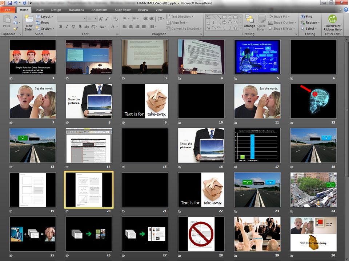Open the font size combo box

(92, 19)
